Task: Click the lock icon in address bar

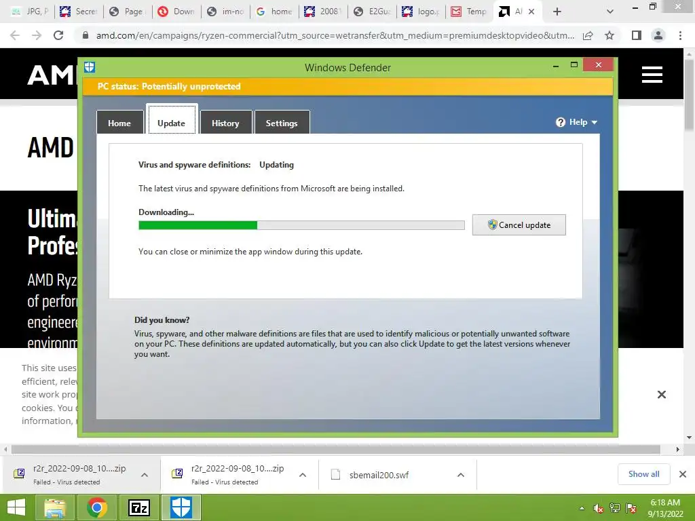Action: (86, 35)
